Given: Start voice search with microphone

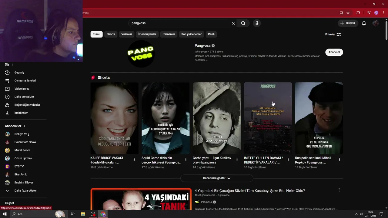Looking at the screenshot, I should [257, 23].
